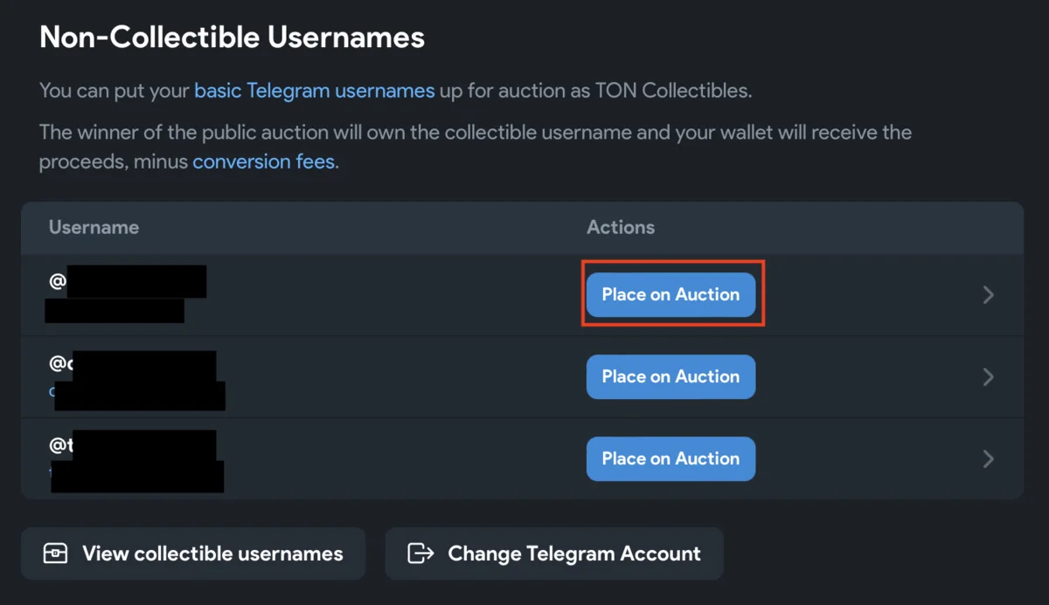The image size is (1049, 605).
Task: Expand the third username row chevron
Action: pyautogui.click(x=989, y=459)
